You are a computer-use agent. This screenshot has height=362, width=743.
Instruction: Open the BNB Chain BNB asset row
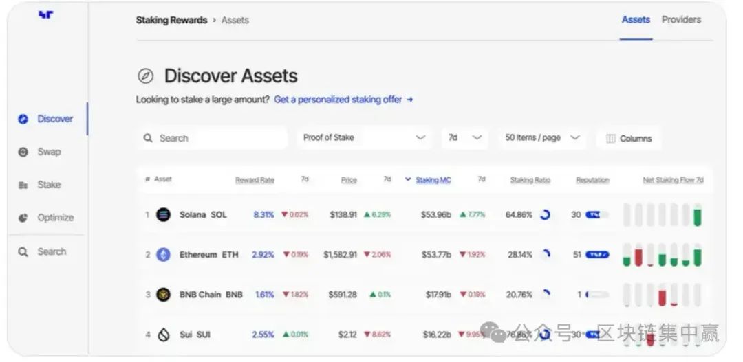[x=424, y=294]
